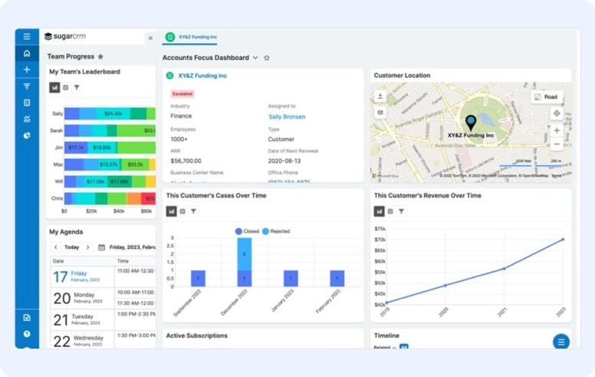This screenshot has width=595, height=377.
Task: Click the ARR value $56,700.00
Action: [186, 160]
